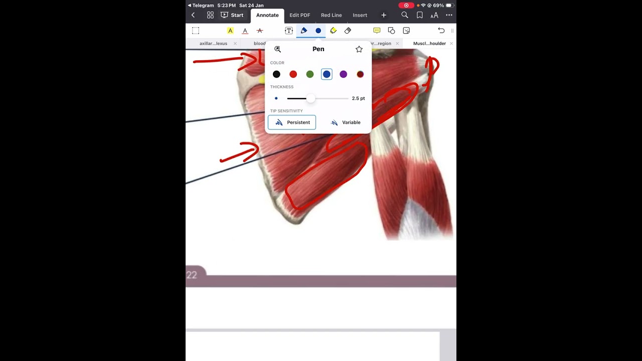Choose the blue pen color
Screen dimensions: 642x361
click(327, 74)
